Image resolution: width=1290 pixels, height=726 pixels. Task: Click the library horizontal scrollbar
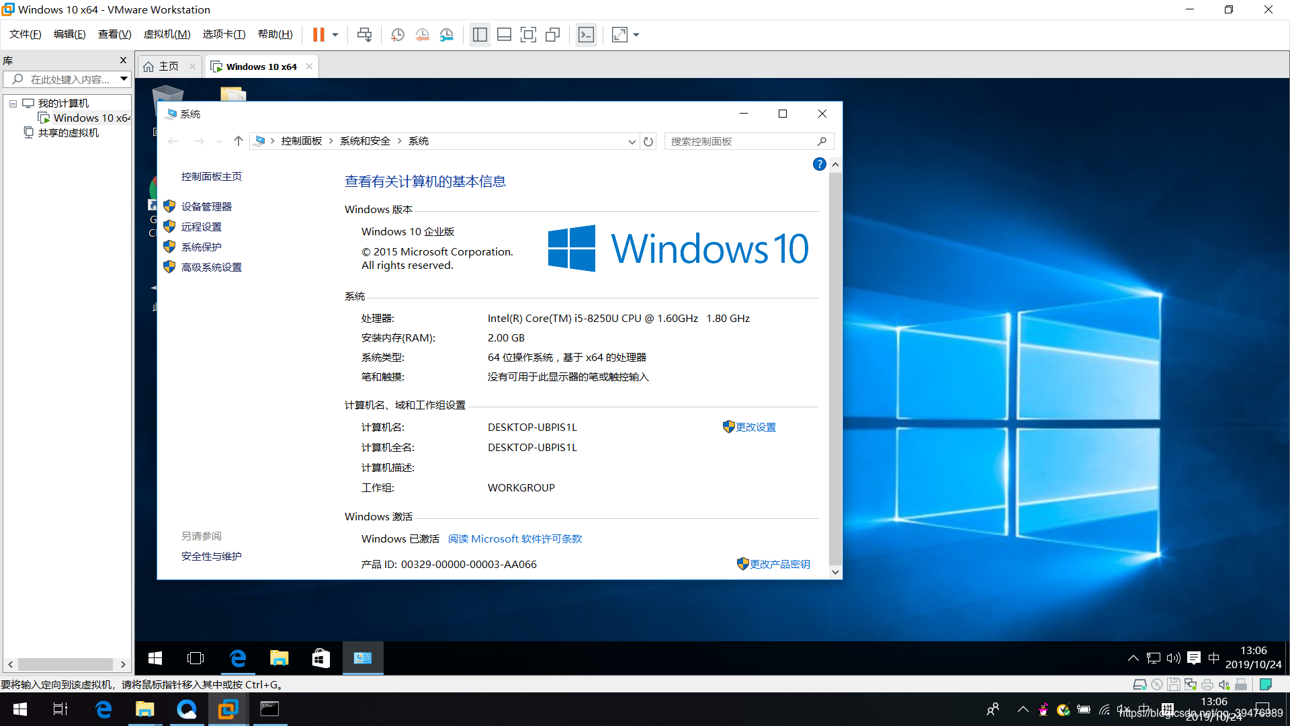coord(65,664)
